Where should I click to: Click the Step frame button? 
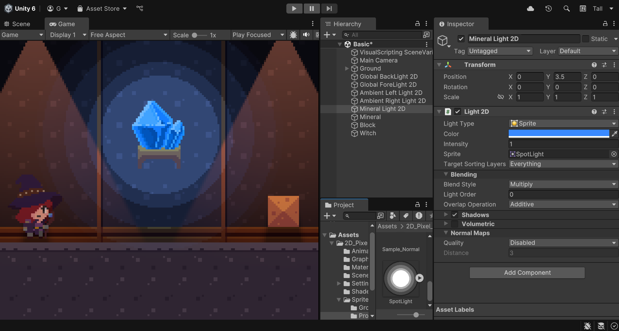tap(329, 8)
